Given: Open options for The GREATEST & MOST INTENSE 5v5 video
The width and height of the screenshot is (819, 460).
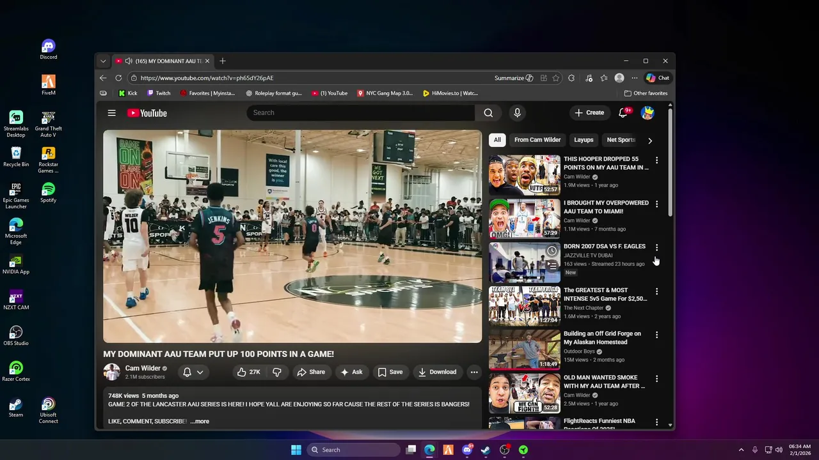Looking at the screenshot, I should click(x=656, y=291).
